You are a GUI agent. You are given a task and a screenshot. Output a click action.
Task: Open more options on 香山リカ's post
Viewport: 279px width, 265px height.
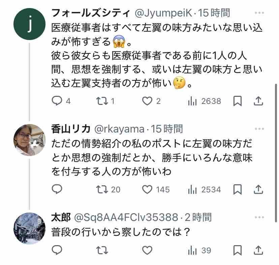tap(259, 128)
